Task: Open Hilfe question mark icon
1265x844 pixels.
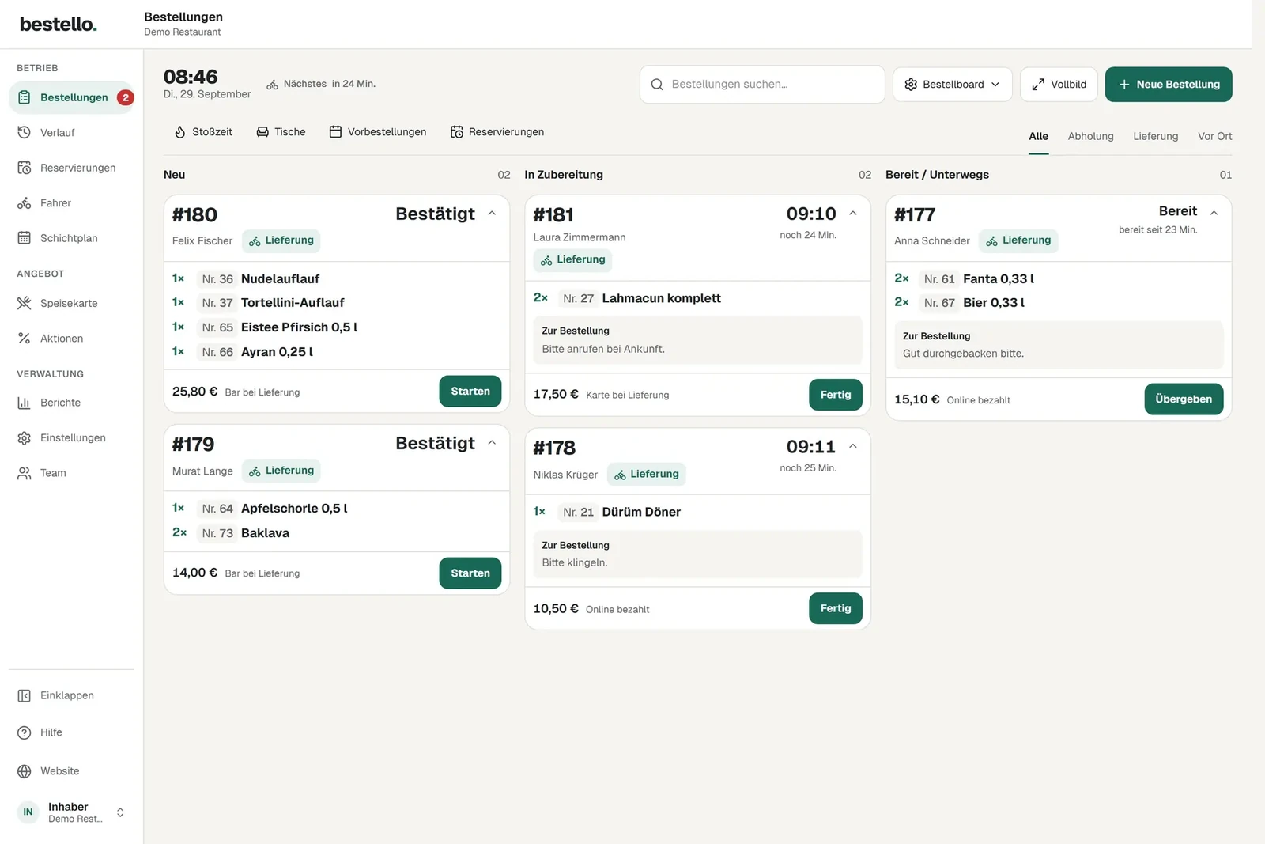Action: click(25, 732)
